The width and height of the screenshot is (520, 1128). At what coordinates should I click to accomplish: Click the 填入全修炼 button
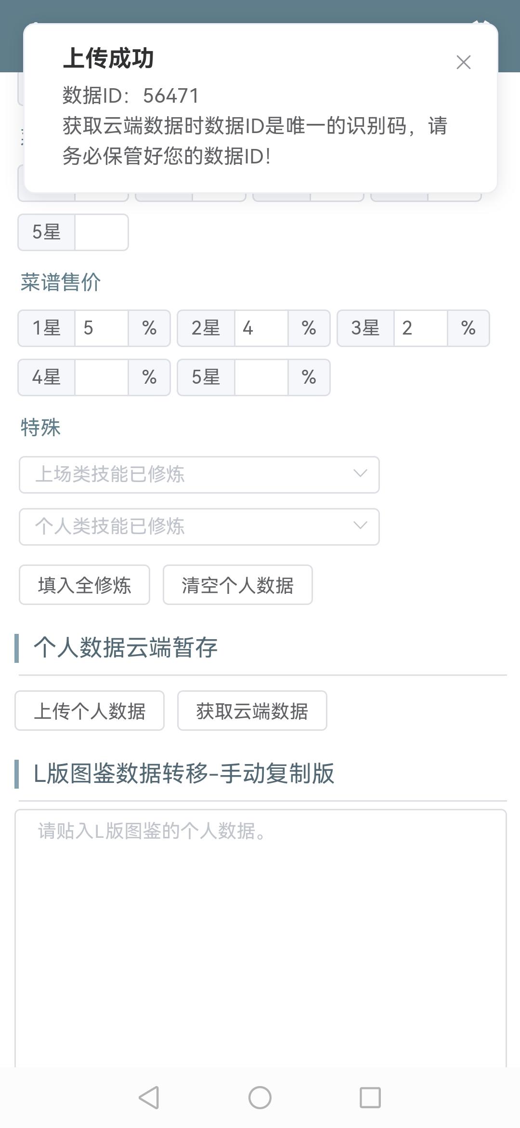click(84, 585)
